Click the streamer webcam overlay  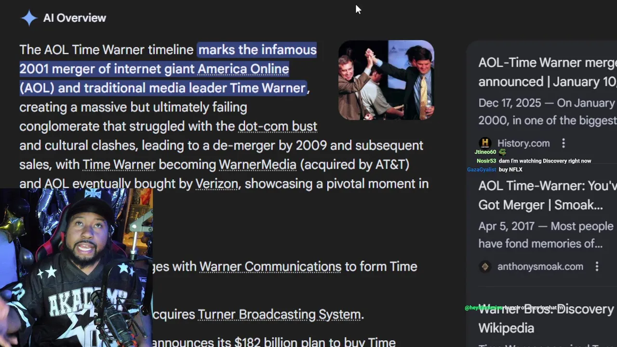[x=76, y=267]
